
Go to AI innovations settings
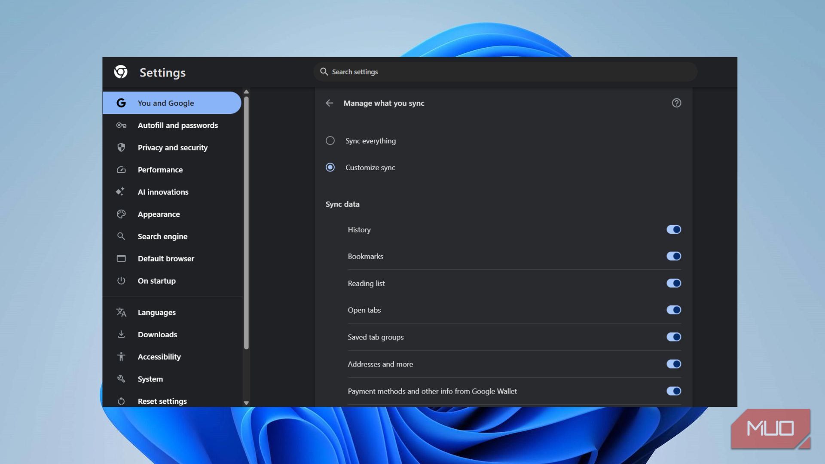tap(172, 192)
